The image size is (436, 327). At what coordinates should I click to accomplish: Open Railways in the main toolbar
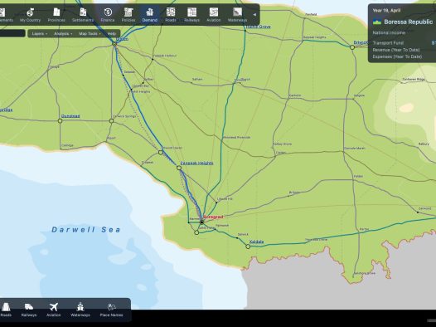pos(191,15)
